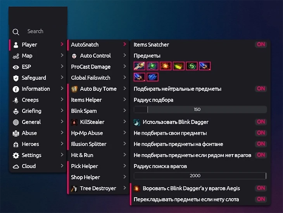283x213 pixels.
Task: Expand the Map submenu arrow
Action: [x=62, y=55]
